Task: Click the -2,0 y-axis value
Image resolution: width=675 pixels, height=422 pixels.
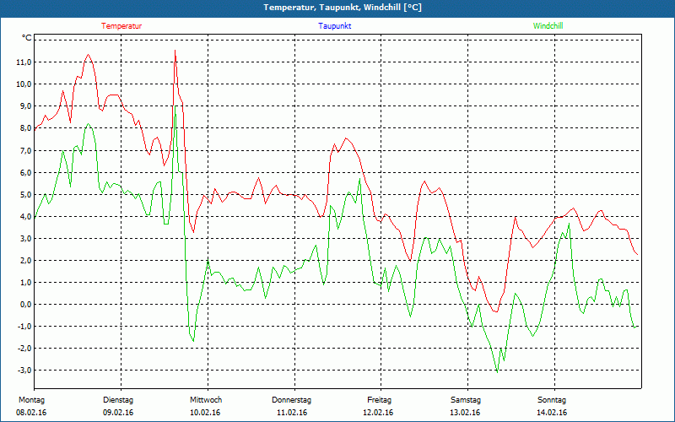Action: pyautogui.click(x=24, y=348)
